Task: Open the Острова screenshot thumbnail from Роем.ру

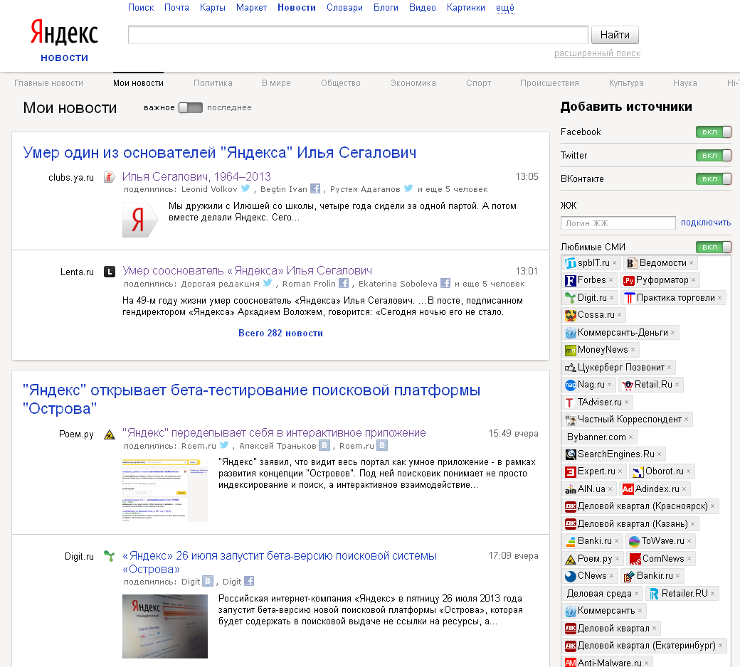Action: (x=164, y=489)
